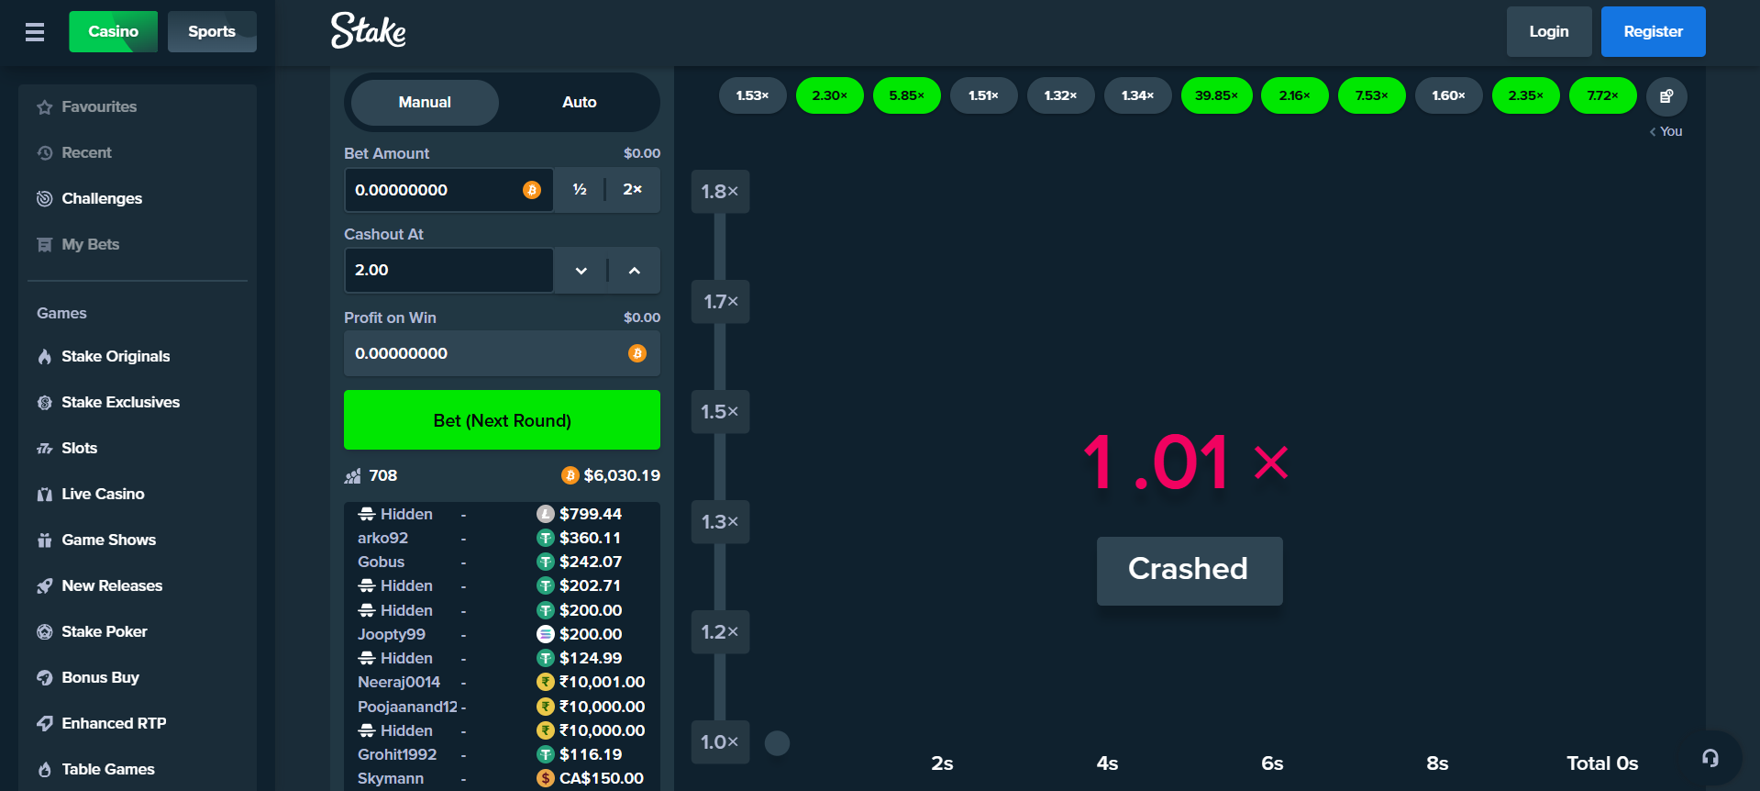Click the 5.85× history result pill

(x=906, y=96)
